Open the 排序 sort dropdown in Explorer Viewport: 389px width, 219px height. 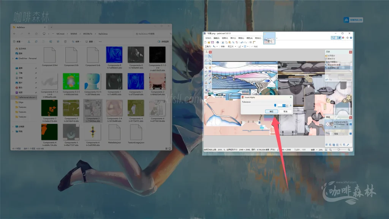pyautogui.click(x=76, y=41)
